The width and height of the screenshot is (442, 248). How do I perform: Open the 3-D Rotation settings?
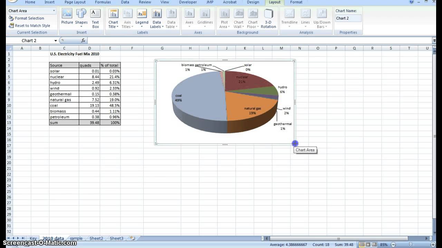[268, 19]
